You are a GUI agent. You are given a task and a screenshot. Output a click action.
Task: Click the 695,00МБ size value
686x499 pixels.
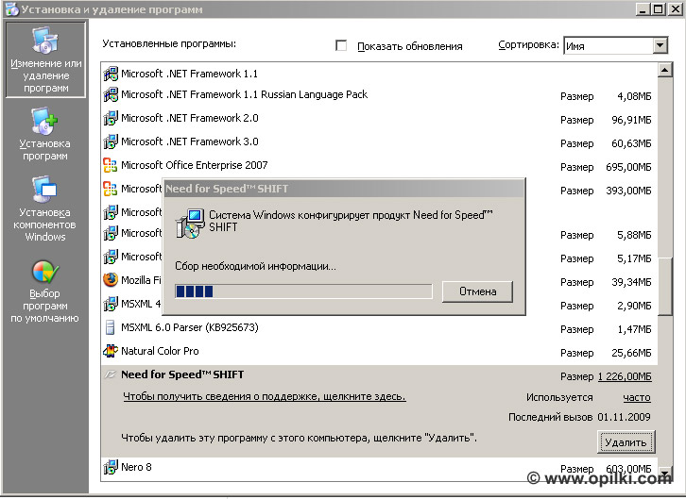[628, 167]
